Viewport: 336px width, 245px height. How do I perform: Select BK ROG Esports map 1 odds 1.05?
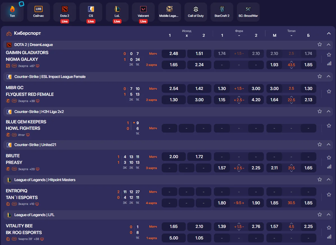tap(199, 238)
